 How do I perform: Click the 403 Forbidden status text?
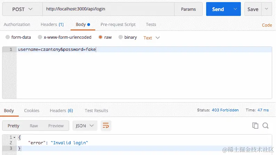coord(225,110)
